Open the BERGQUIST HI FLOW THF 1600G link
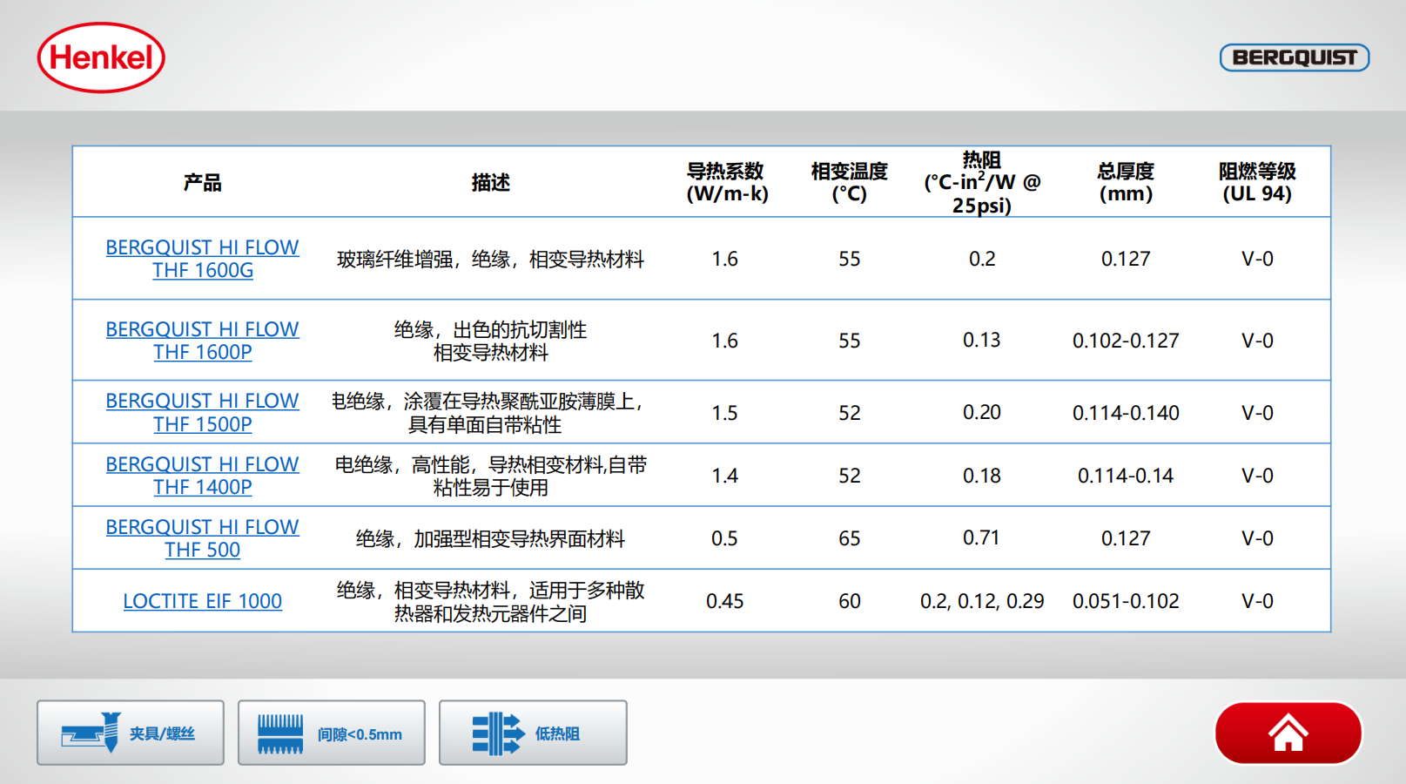This screenshot has width=1406, height=784. (x=202, y=259)
